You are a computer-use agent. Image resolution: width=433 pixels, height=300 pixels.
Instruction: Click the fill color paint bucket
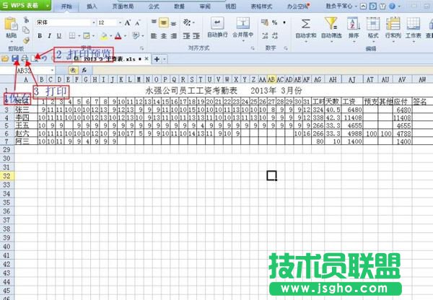tap(104, 36)
